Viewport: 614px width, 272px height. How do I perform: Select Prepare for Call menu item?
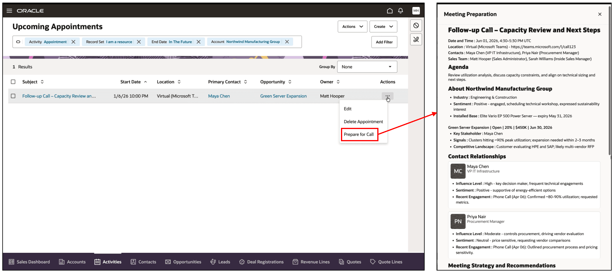point(360,134)
